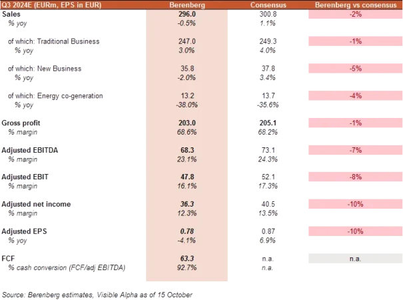Select the Sales row label
Viewport: 403px width, 300px height.
coord(12,15)
